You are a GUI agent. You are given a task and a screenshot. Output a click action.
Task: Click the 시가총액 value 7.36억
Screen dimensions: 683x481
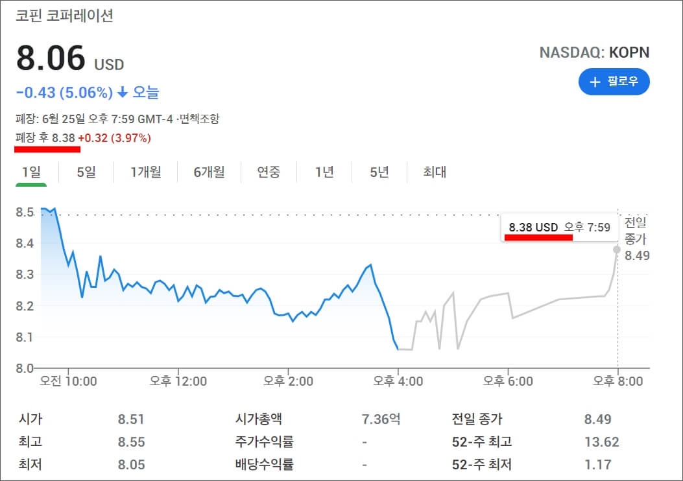coord(381,419)
